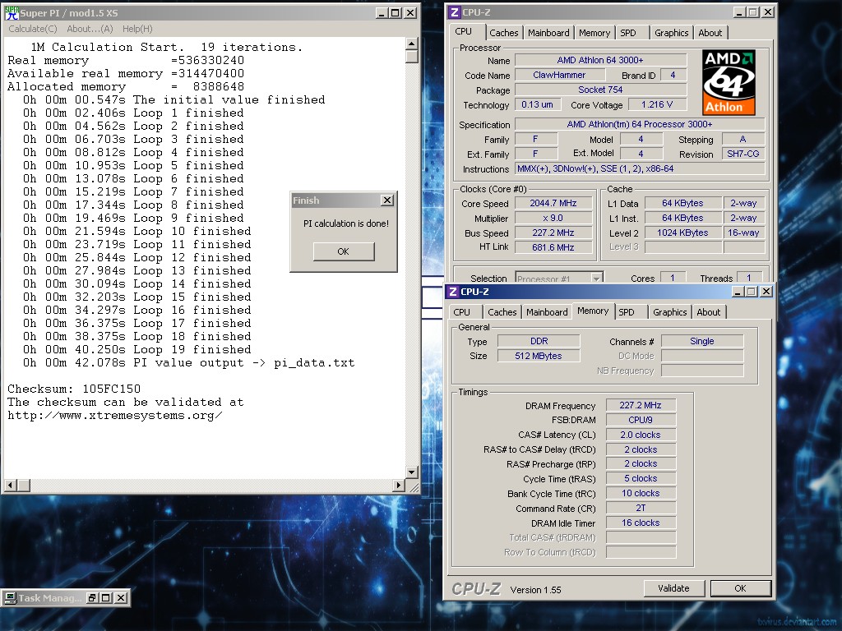Click the Code Name field ClawHammer
This screenshot has width=842, height=631.
point(559,75)
